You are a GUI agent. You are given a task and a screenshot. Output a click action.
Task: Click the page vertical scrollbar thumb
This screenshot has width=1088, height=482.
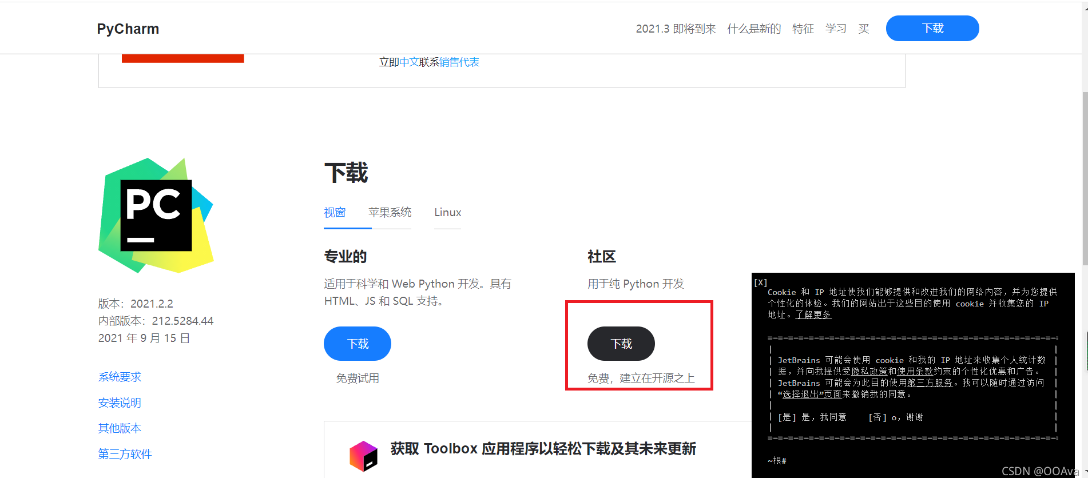pyautogui.click(x=1085, y=178)
